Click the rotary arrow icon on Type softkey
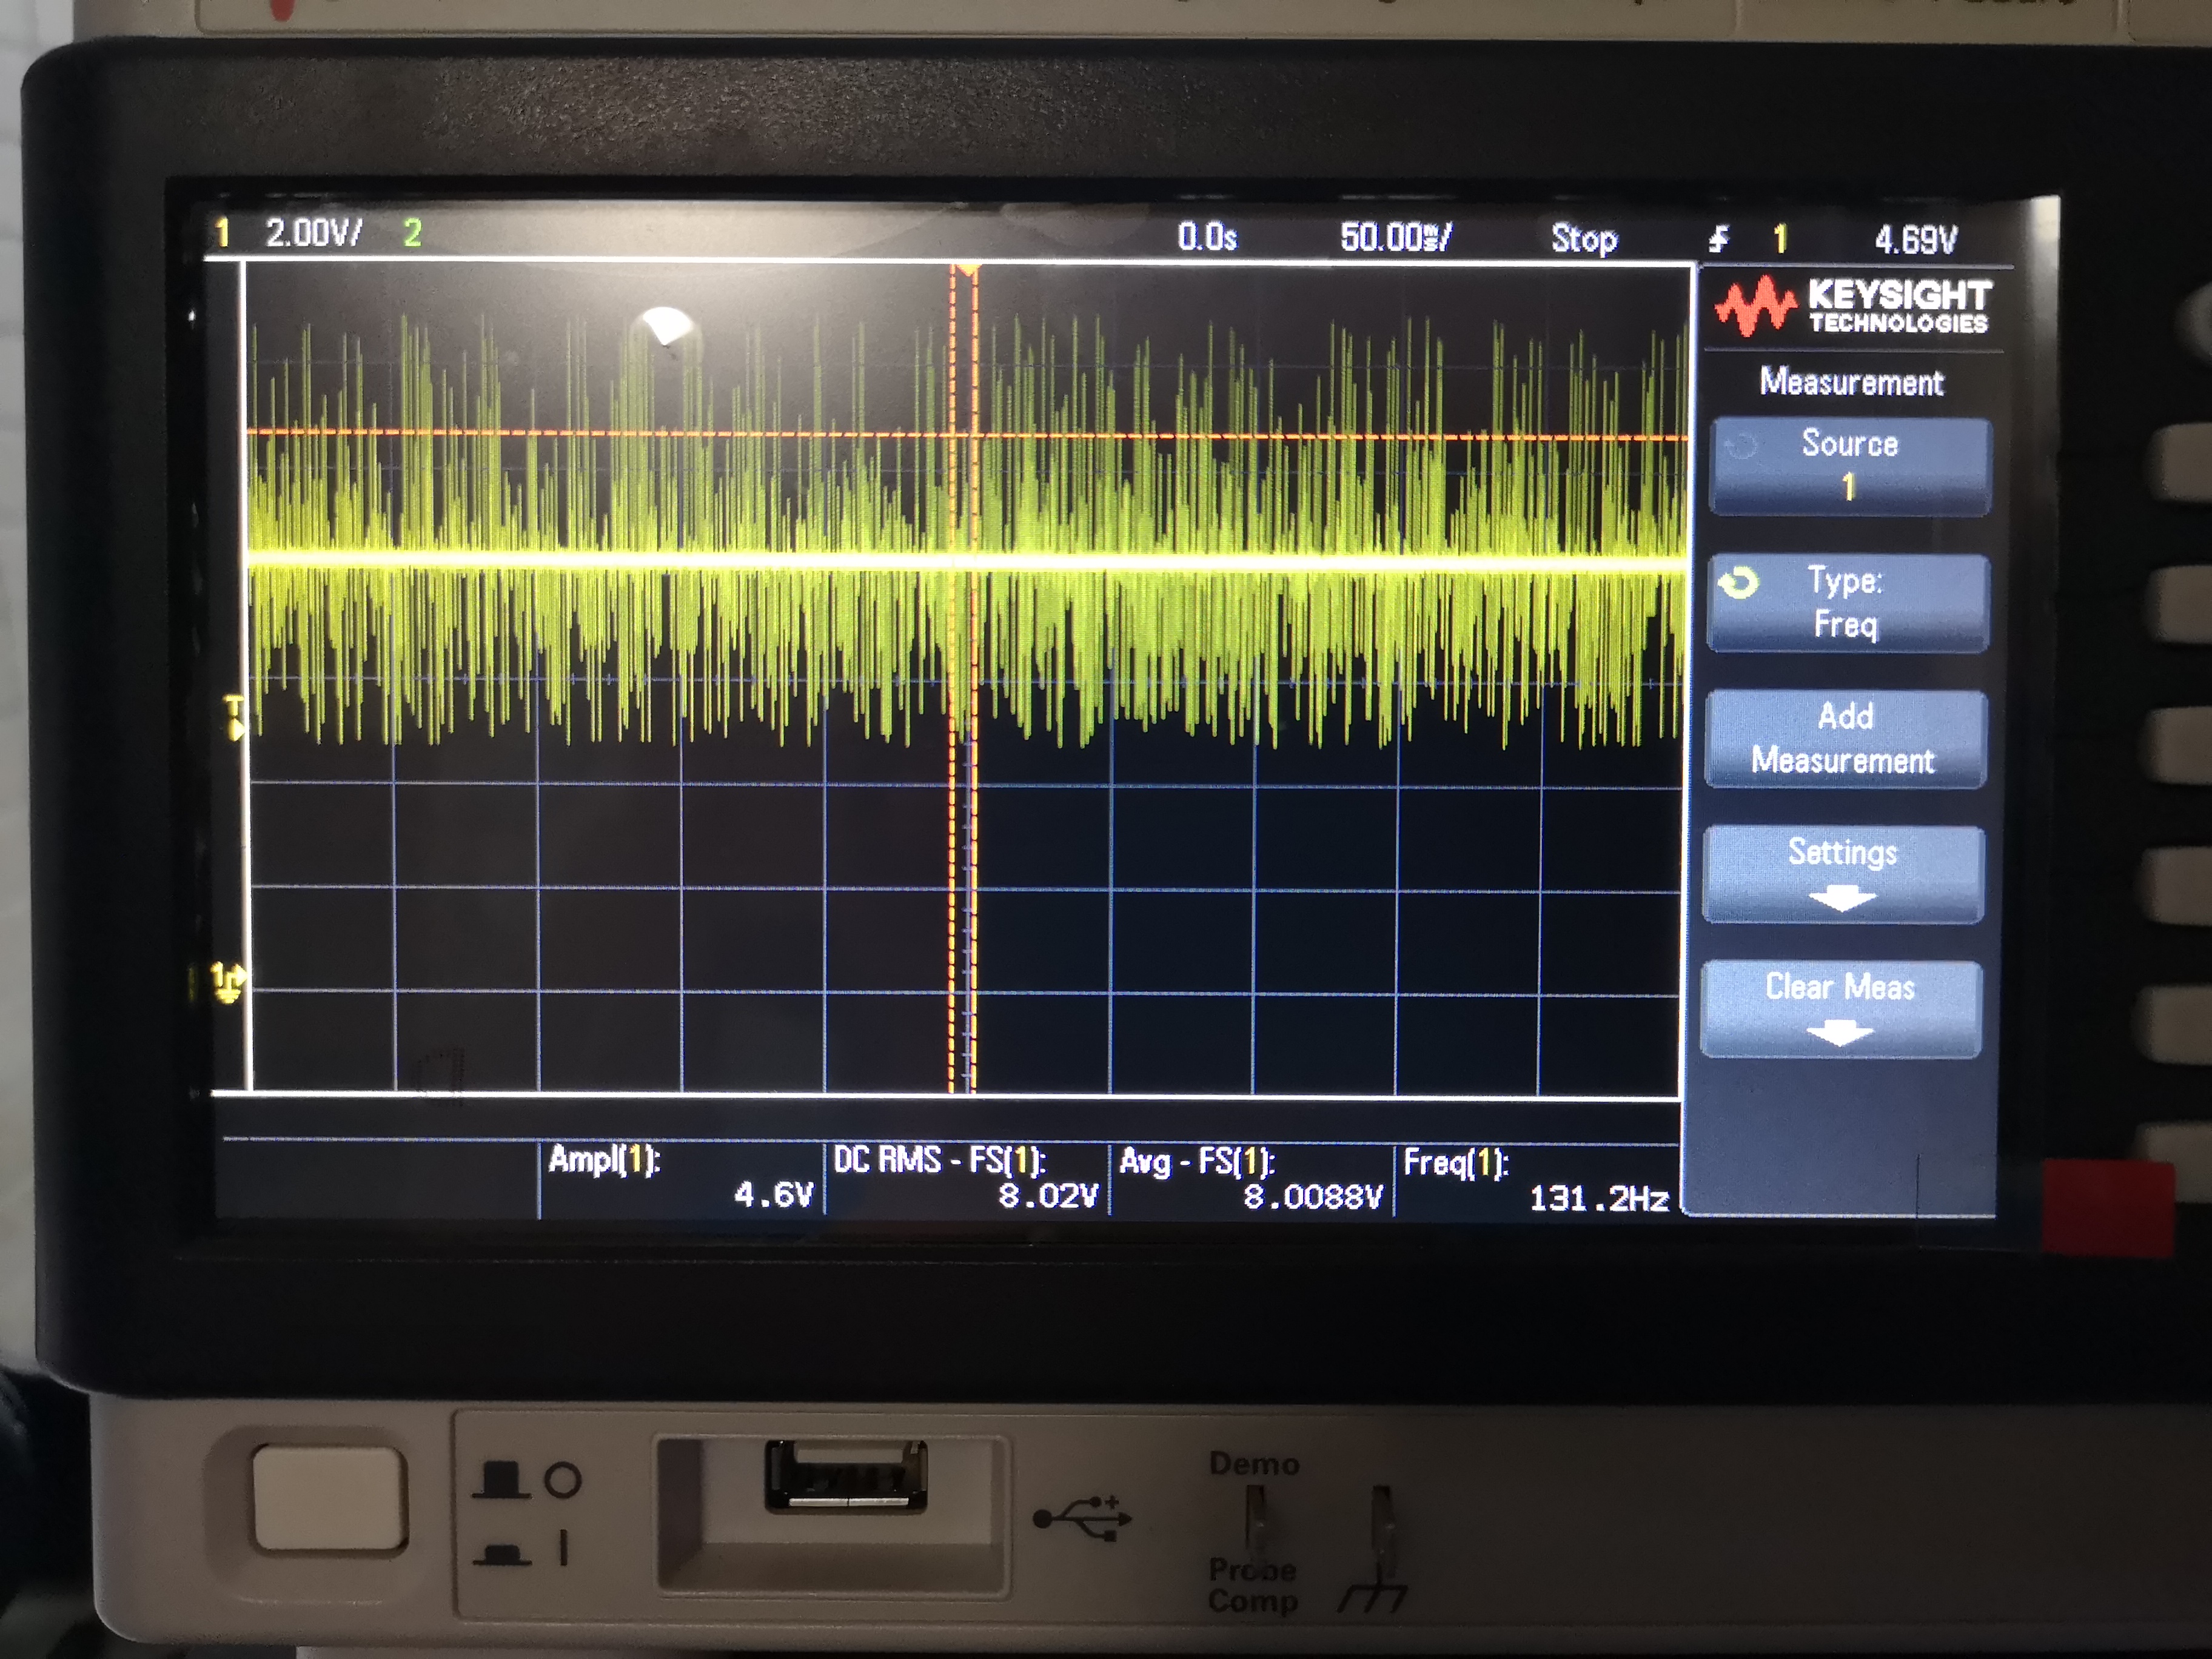The height and width of the screenshot is (1659, 2212). point(1739,583)
